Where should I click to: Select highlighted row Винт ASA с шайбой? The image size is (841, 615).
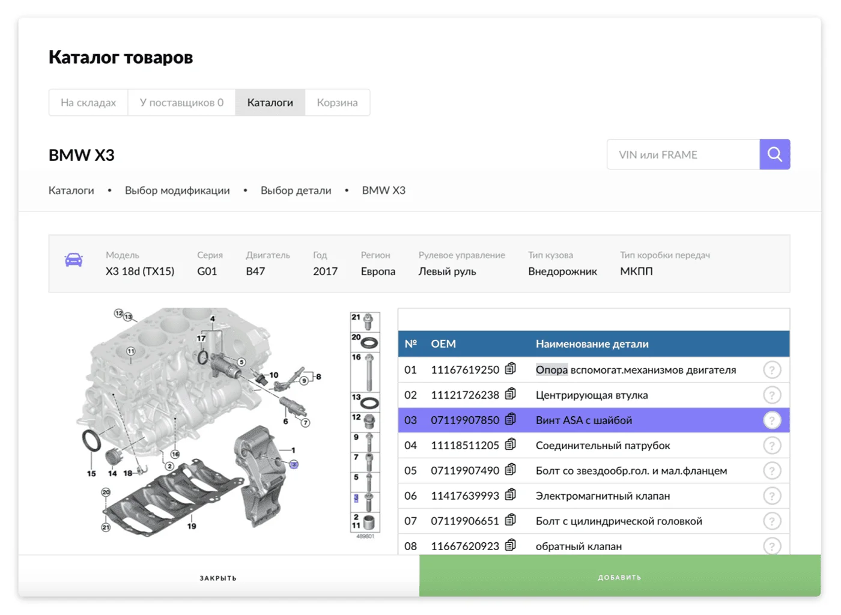point(594,420)
